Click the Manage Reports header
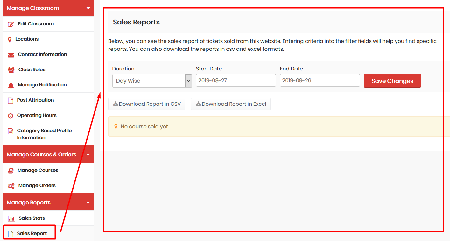 [x=48, y=202]
